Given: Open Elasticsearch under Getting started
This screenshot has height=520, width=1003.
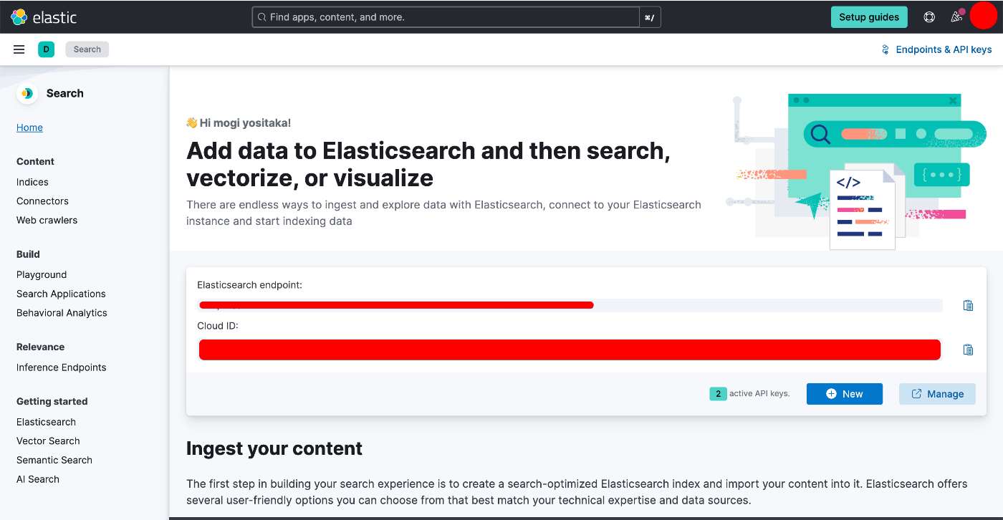Looking at the screenshot, I should [46, 422].
